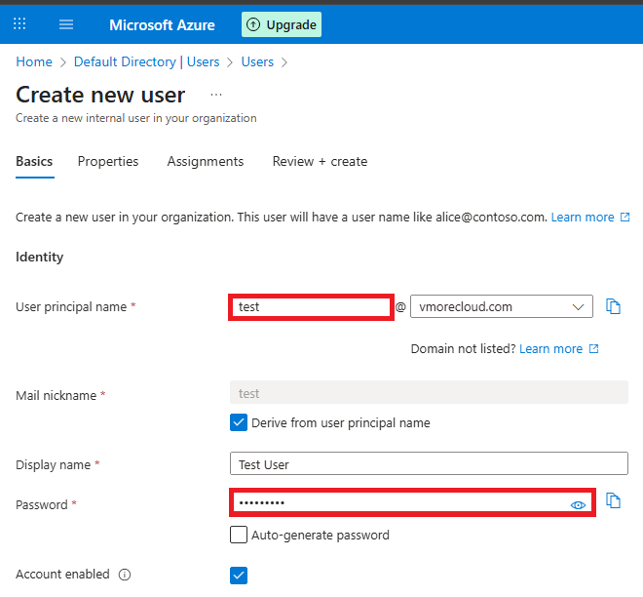Uncheck Derive from user principal name
Screen dimensions: 643x597
[239, 423]
